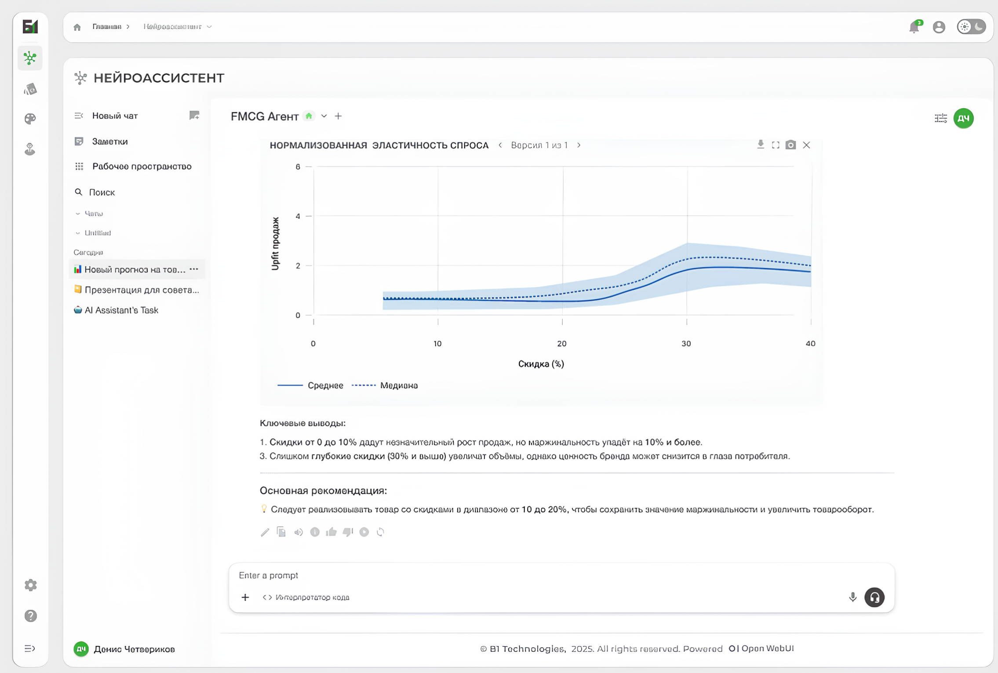Screen dimensions: 998x673
Task: Download the elasticity chart
Action: (761, 145)
